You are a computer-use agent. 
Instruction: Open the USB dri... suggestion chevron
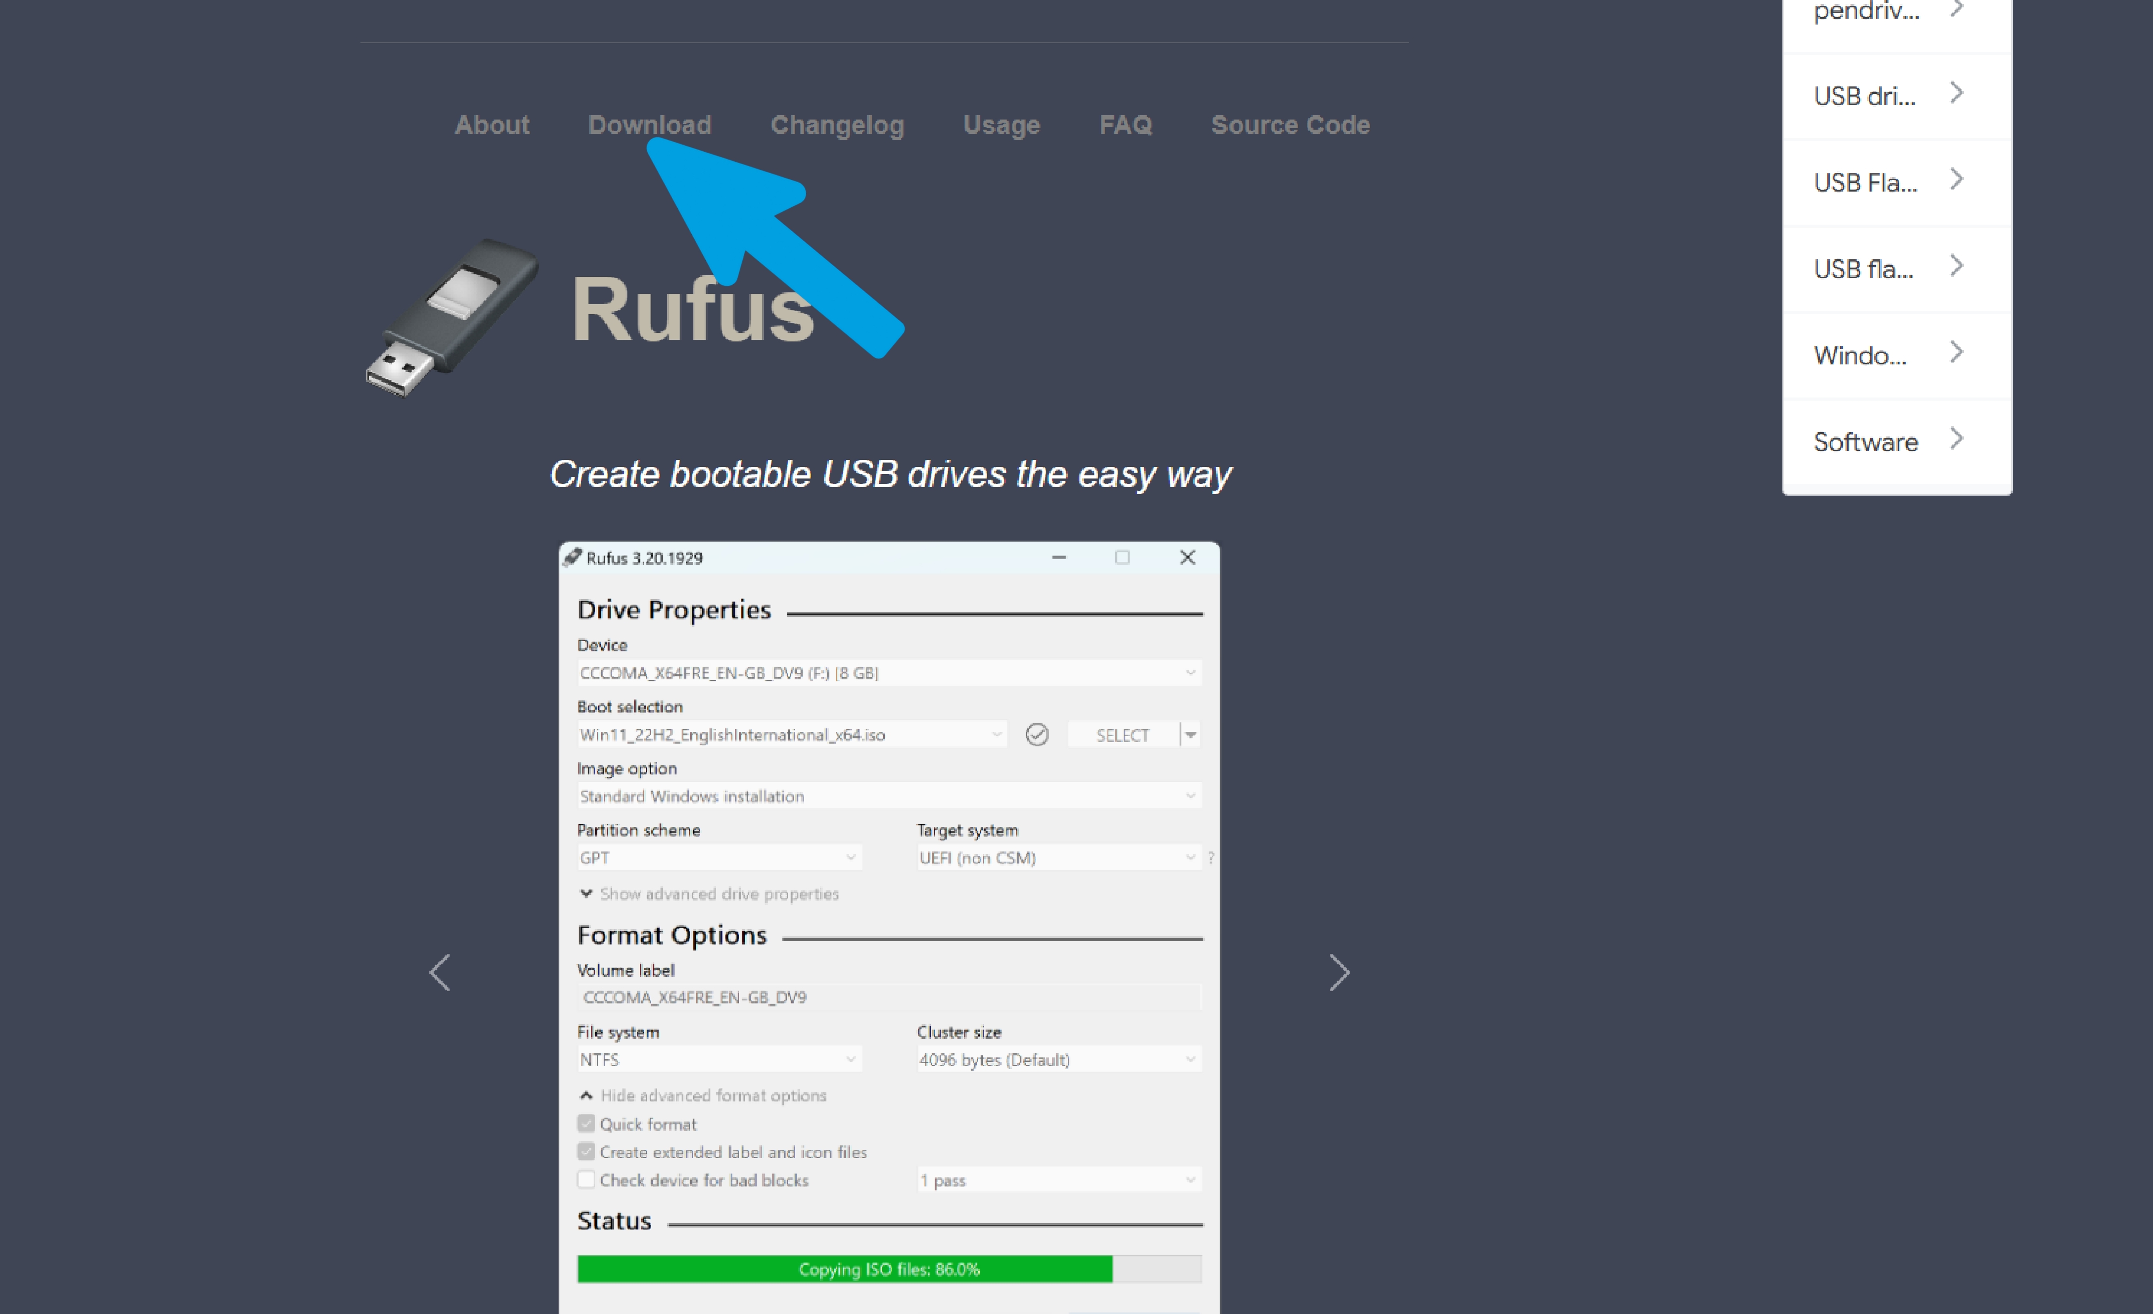[1956, 93]
